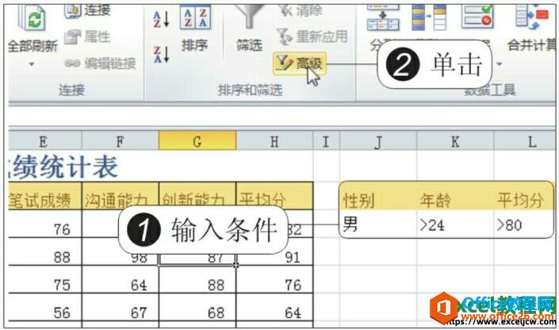Click the Data Validation icon

477,17
